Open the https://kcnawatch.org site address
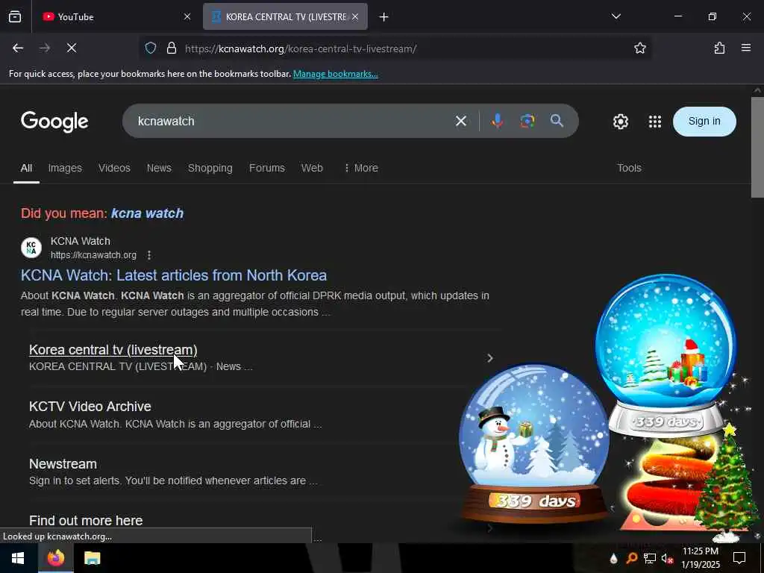The image size is (764, 573). click(93, 255)
